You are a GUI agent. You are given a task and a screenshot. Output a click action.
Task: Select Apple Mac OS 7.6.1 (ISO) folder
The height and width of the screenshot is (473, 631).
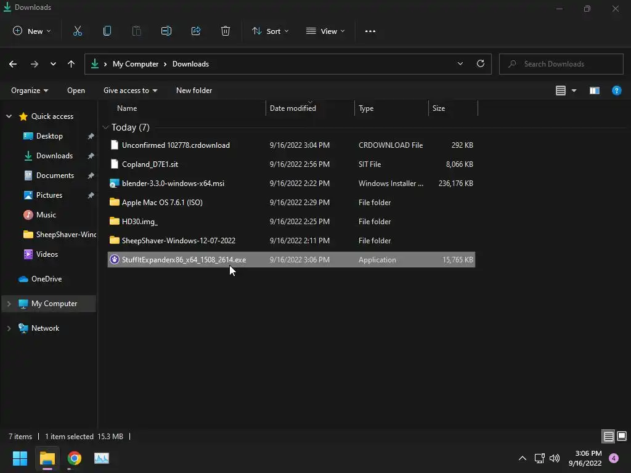pos(291,202)
